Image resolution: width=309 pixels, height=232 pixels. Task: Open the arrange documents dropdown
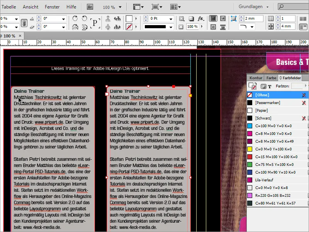click(175, 7)
